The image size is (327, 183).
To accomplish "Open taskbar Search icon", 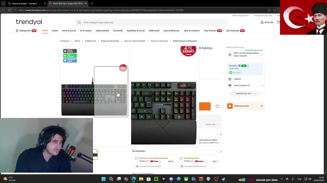I will [x=111, y=179].
